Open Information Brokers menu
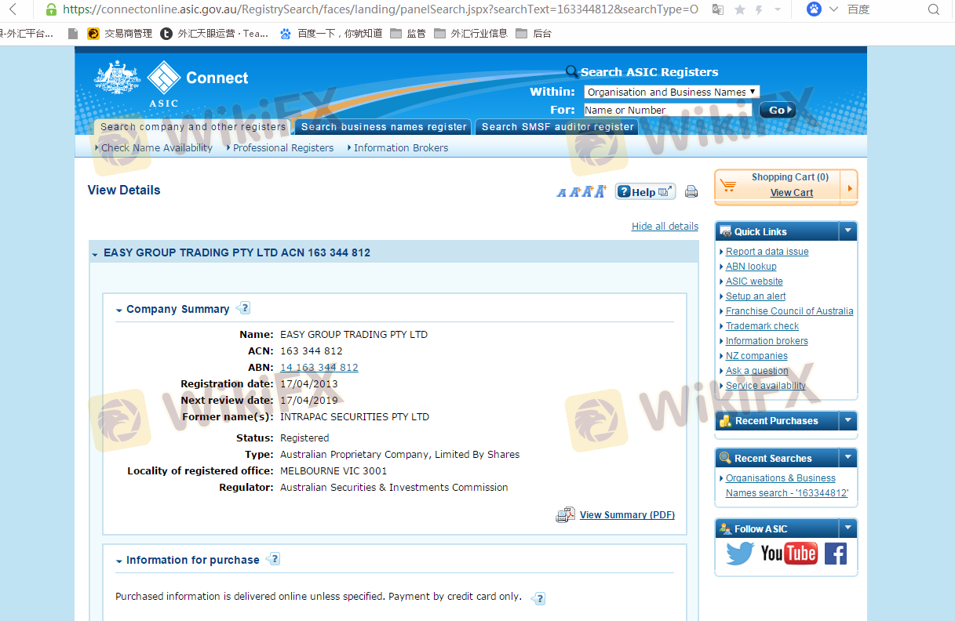The width and height of the screenshot is (955, 621). 401,147
